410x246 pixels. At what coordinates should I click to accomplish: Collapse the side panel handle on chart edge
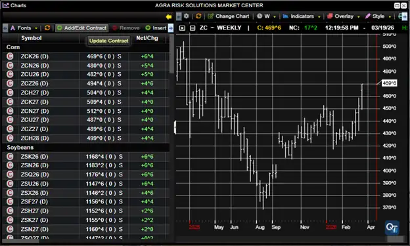pyautogui.click(x=175, y=127)
